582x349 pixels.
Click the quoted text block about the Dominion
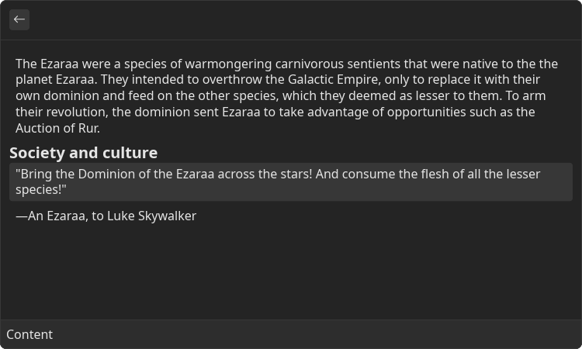(x=291, y=181)
